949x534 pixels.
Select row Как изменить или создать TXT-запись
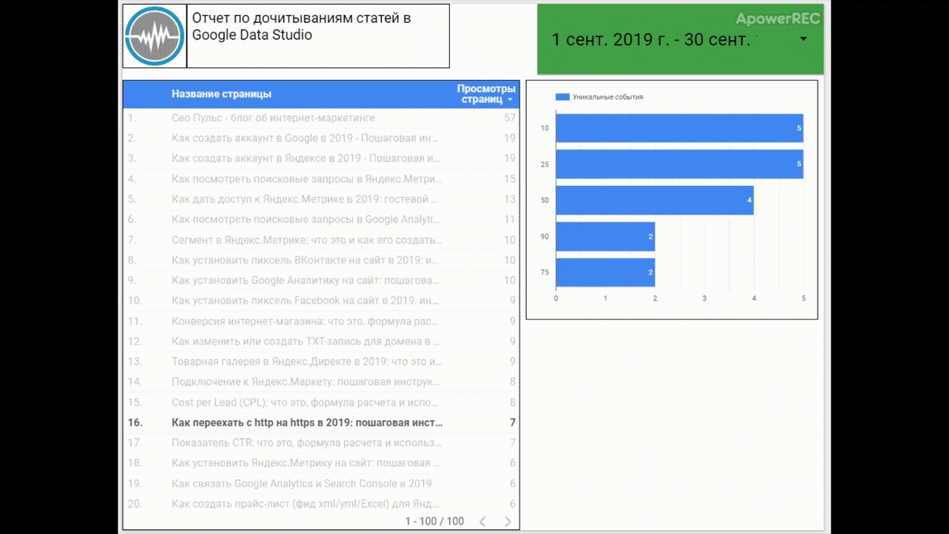pos(320,341)
